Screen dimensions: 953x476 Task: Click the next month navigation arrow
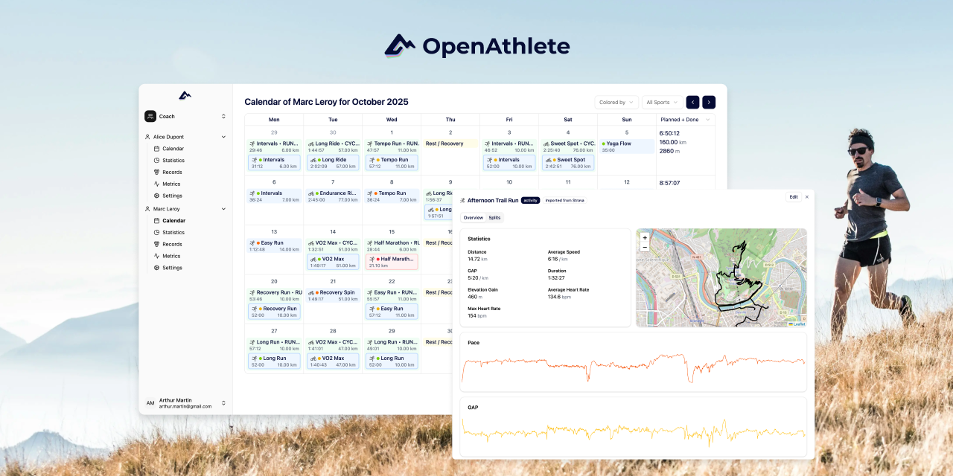[x=708, y=102]
